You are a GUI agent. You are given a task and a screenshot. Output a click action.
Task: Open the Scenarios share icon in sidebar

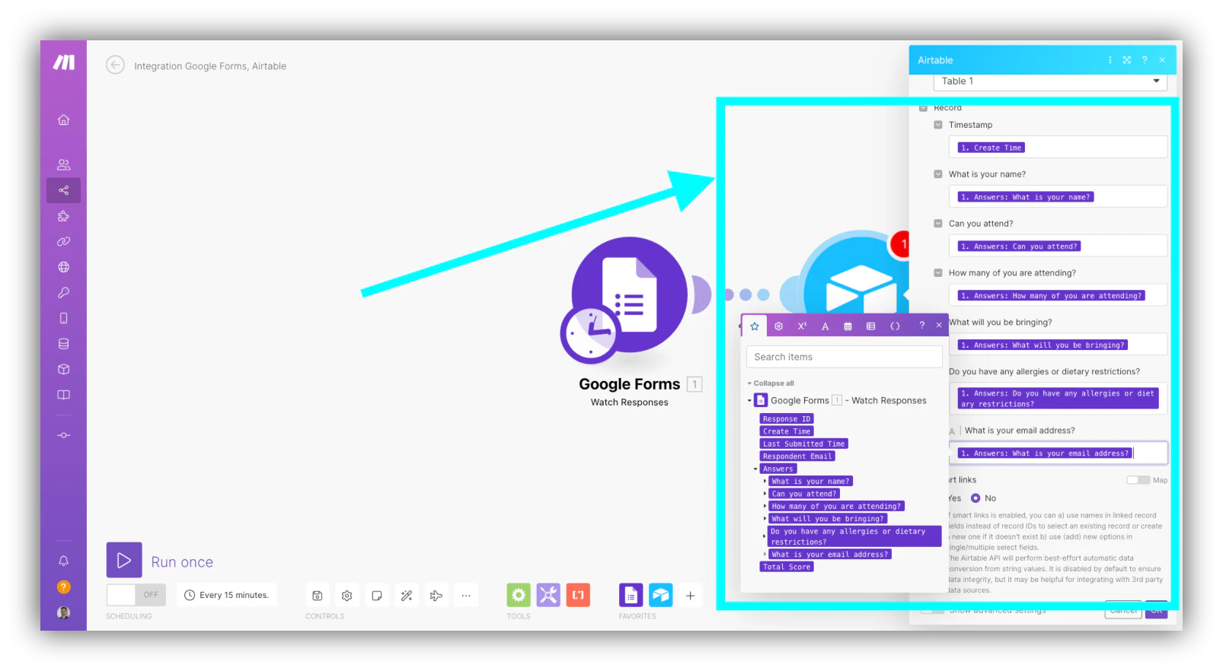click(x=64, y=190)
